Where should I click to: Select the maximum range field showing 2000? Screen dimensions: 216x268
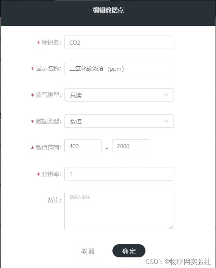pos(130,146)
